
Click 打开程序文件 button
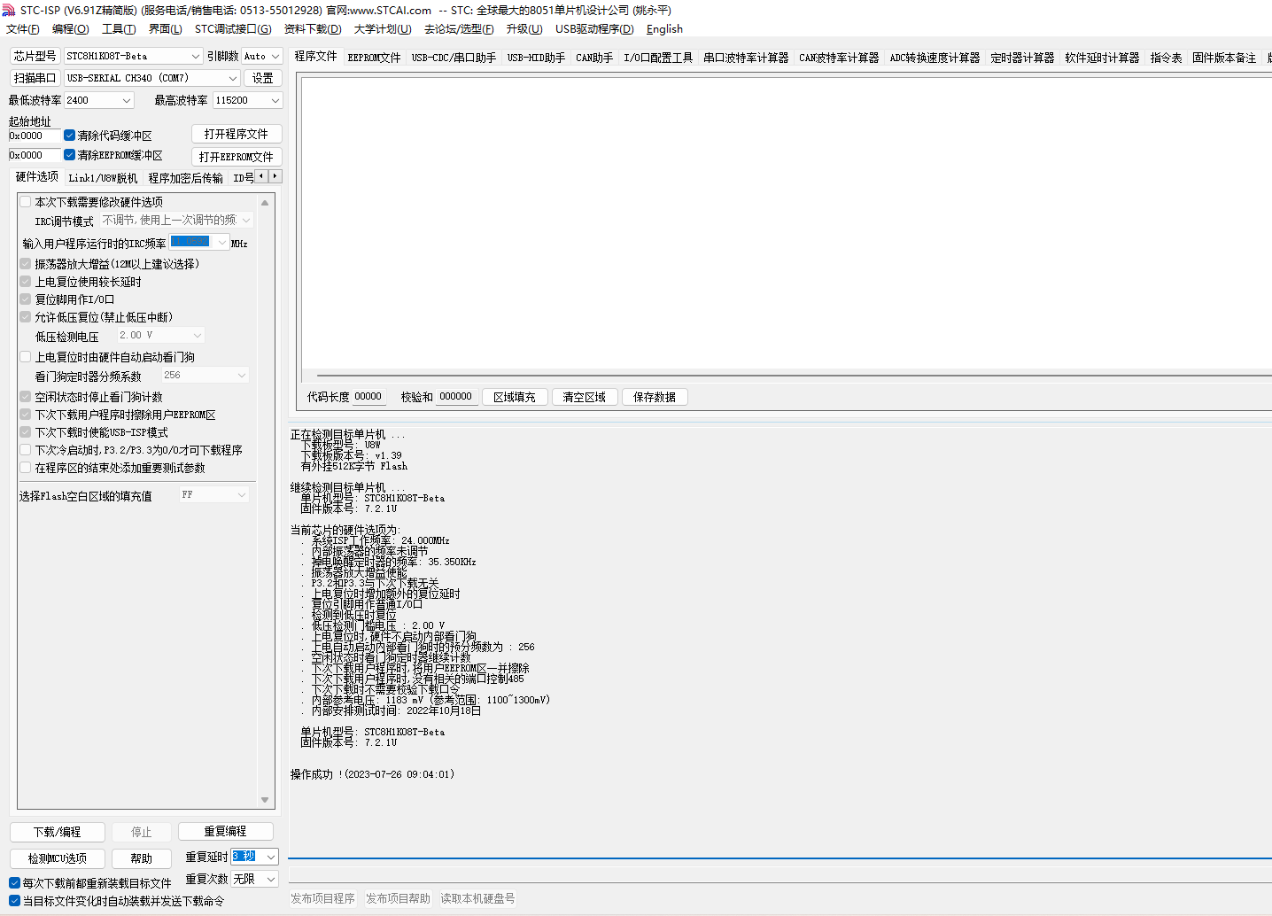237,134
